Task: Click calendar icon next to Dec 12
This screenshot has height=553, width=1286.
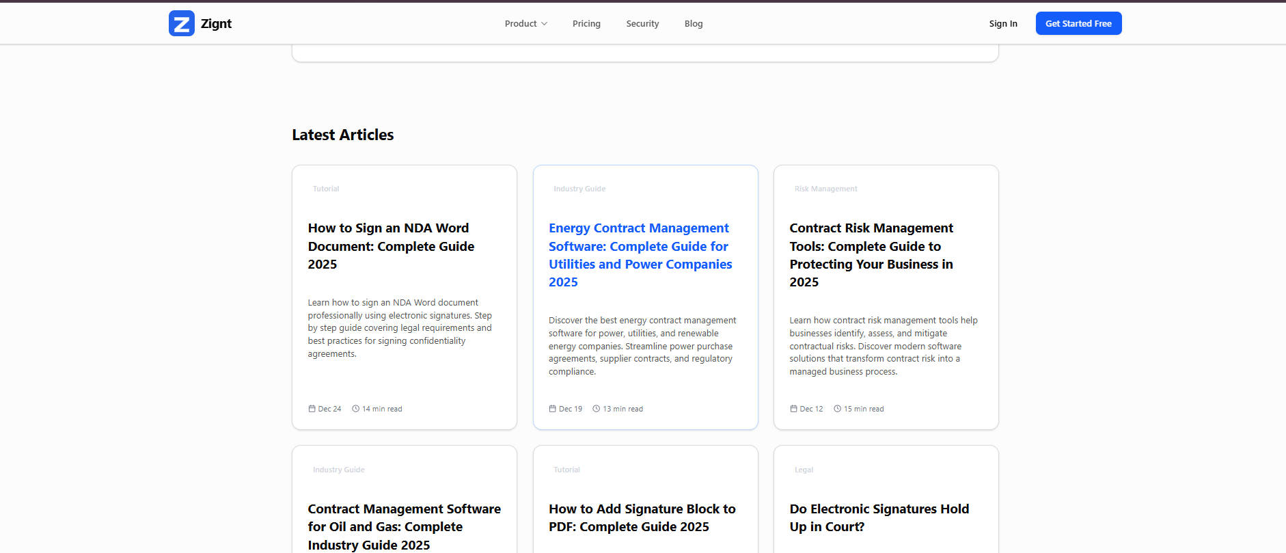Action: click(x=793, y=409)
